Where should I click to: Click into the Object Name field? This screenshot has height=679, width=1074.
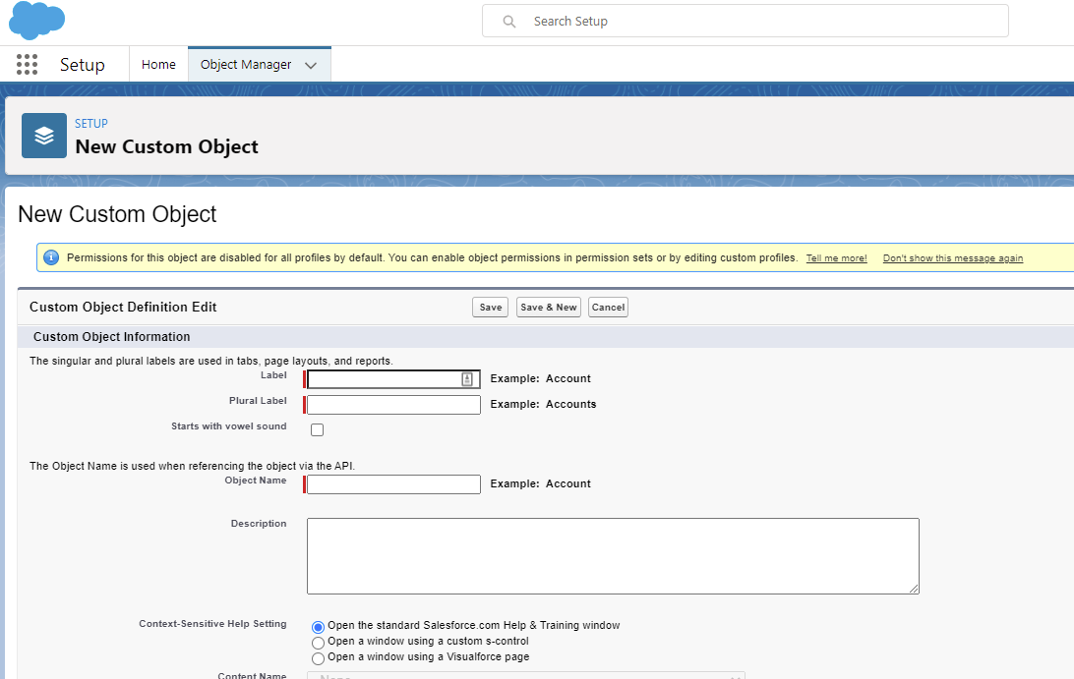coord(393,483)
